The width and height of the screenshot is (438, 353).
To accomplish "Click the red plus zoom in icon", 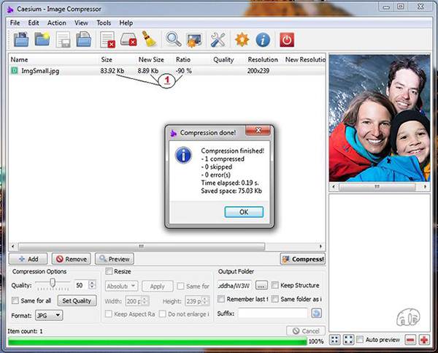I will [424, 340].
